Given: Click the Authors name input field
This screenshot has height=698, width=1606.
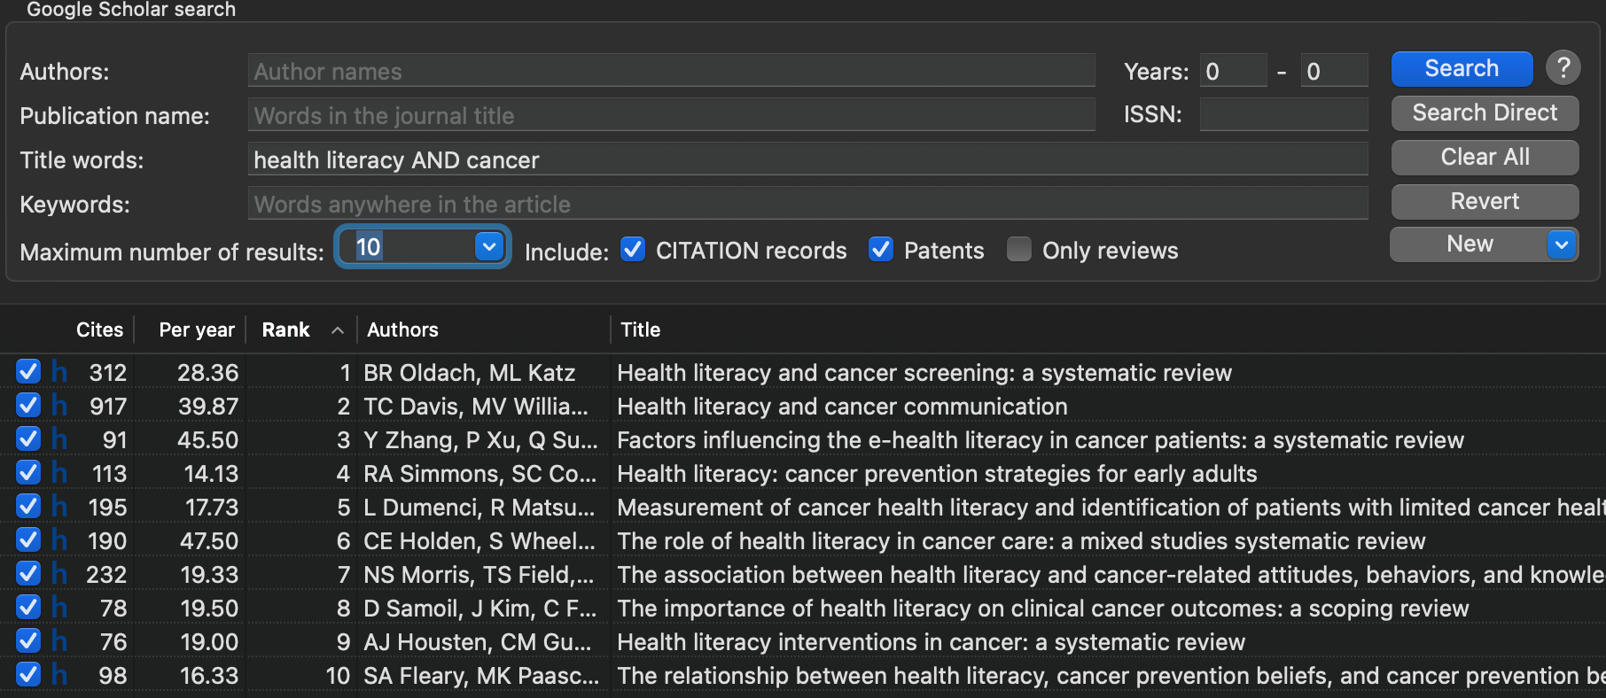Looking at the screenshot, I should click(x=671, y=72).
